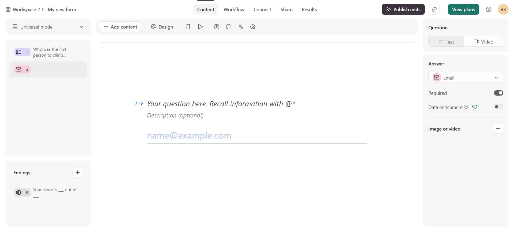Screen dimensions: 514x232
Task: Click the Description (optional) field
Action: [x=175, y=115]
